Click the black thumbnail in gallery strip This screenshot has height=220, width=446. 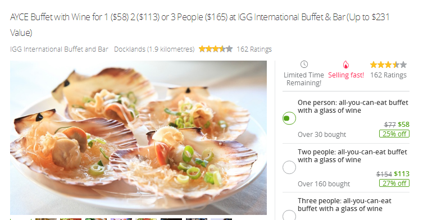coord(171,219)
